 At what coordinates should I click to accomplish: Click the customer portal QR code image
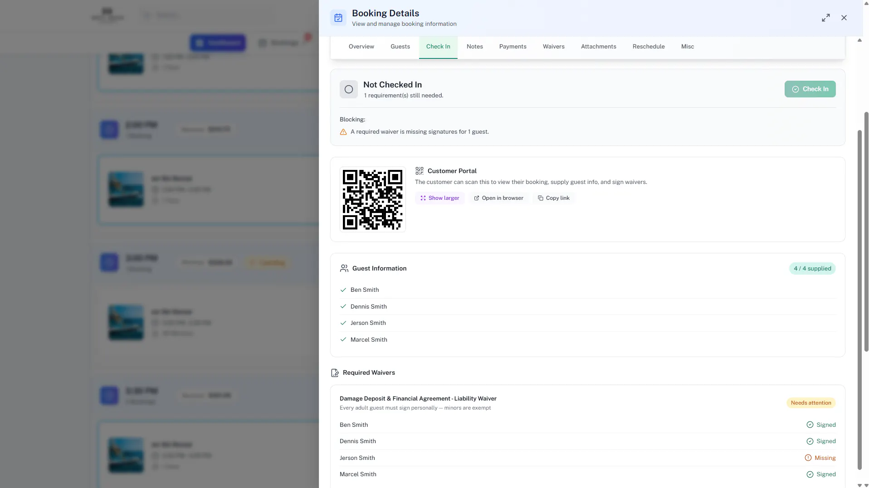[372, 199]
